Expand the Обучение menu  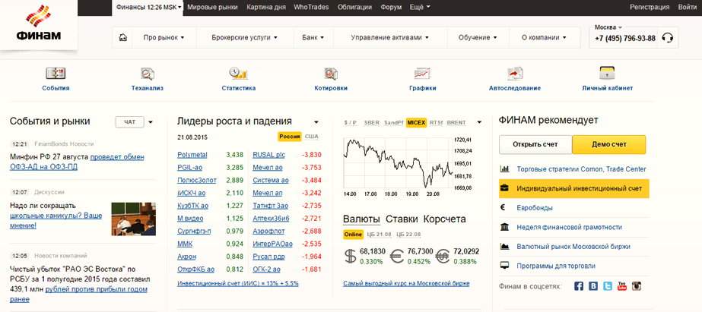[478, 38]
